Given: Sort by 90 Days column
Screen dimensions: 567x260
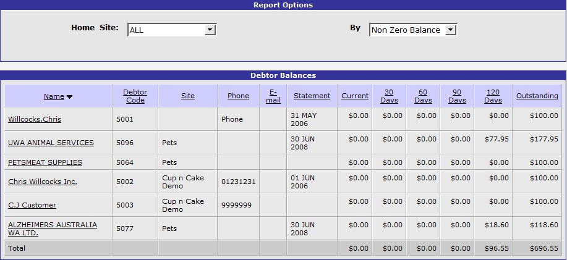Looking at the screenshot, I should coord(457,96).
